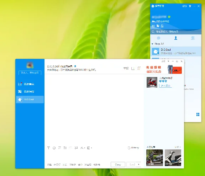Collapse the Shop contact group
The height and width of the screenshot is (176, 205).
coord(152,44)
